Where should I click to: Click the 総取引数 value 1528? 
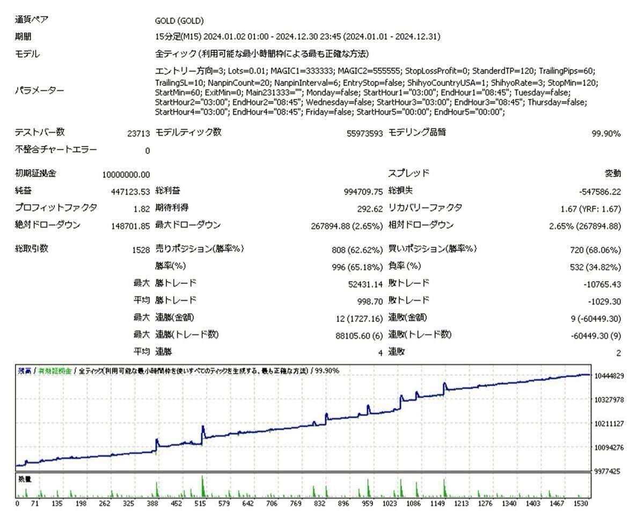[x=141, y=249]
